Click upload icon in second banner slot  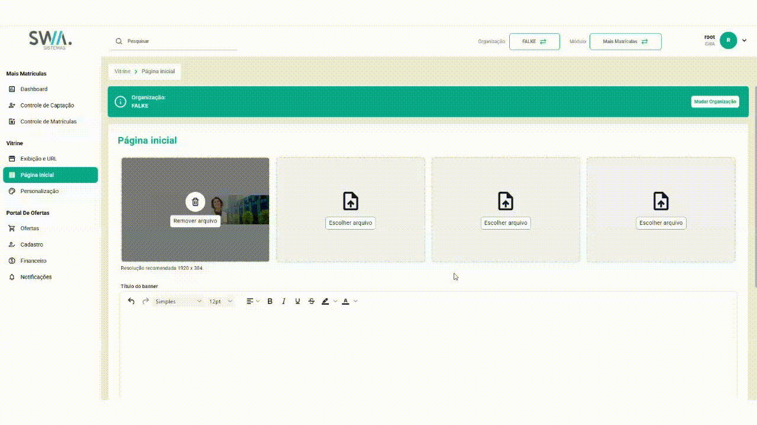(x=351, y=201)
